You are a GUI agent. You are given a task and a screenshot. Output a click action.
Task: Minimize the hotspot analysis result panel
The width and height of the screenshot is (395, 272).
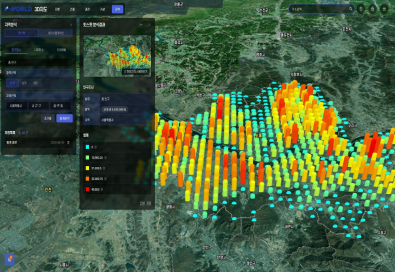pyautogui.click(x=141, y=25)
